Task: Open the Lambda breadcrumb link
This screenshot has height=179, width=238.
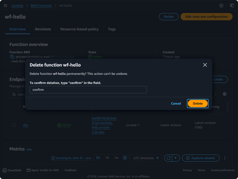Action: tap(17, 6)
